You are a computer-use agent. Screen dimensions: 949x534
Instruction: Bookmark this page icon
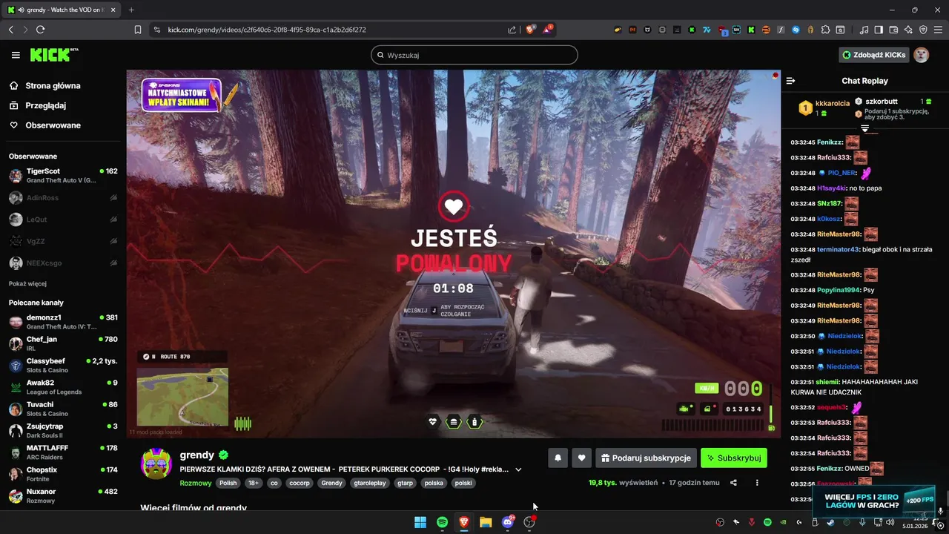tap(138, 30)
